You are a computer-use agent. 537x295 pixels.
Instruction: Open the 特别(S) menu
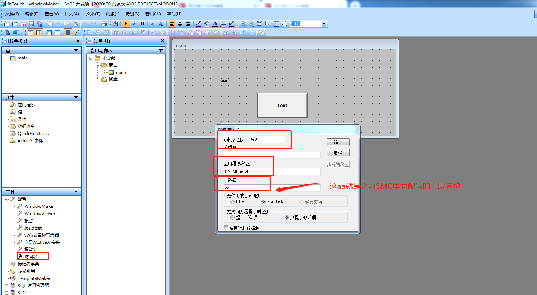(132, 14)
